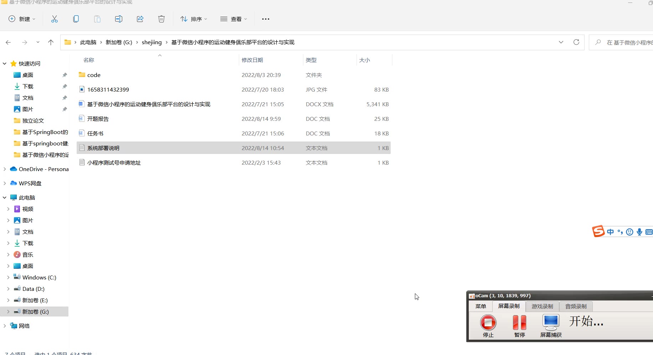Screen dimensions: 653x355
Task: Unpin 文档 from quick access pin icon
Action: (65, 98)
